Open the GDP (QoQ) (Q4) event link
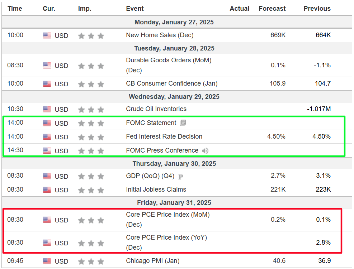Image resolution: width=354 pixels, height=269 pixels. click(x=151, y=176)
